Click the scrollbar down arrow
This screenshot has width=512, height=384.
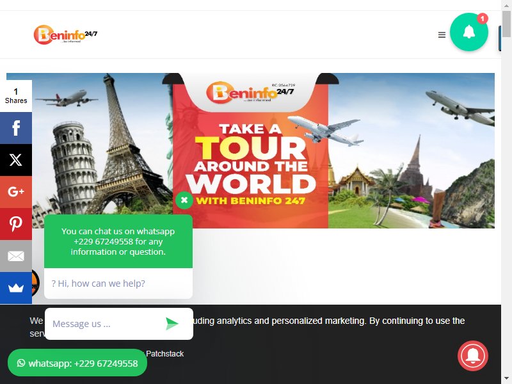click(506, 380)
